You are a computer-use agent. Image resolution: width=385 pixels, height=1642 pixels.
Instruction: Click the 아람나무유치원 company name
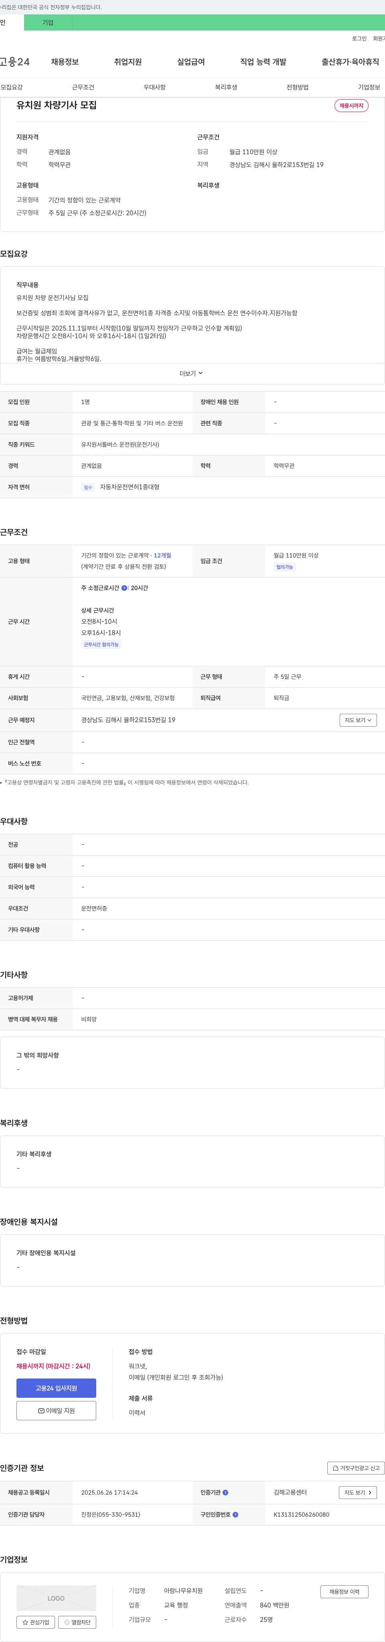(x=183, y=1591)
